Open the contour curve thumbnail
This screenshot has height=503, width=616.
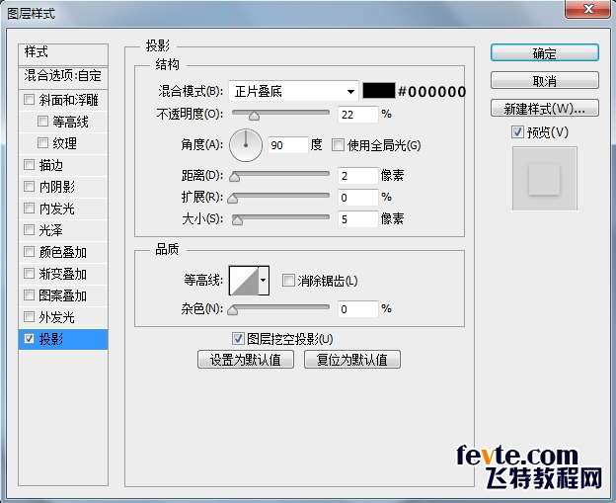tap(244, 281)
